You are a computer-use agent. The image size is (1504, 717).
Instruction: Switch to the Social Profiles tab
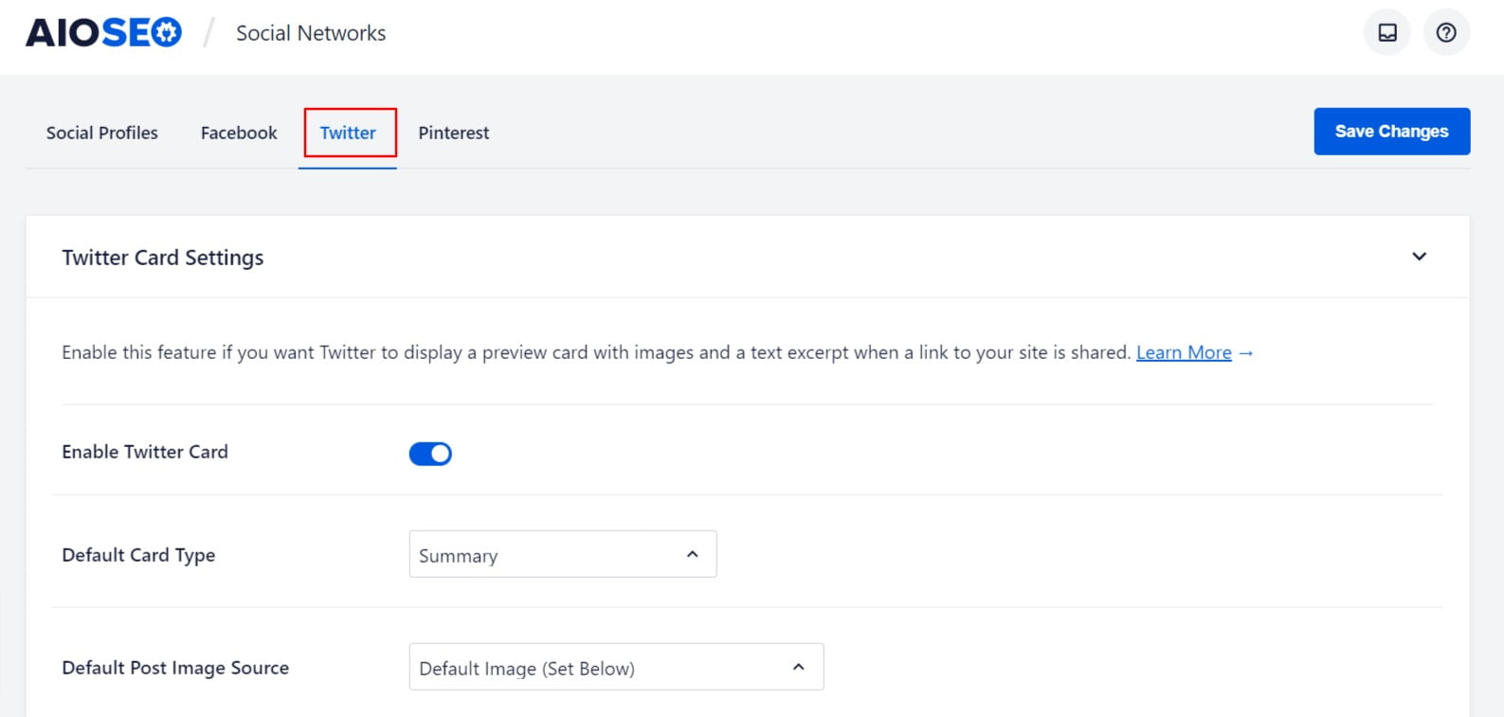[102, 134]
